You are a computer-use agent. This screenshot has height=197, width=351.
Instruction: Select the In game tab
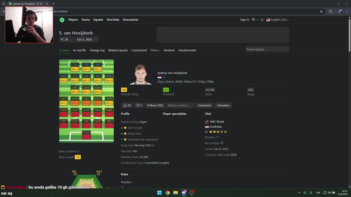pyautogui.click(x=64, y=50)
